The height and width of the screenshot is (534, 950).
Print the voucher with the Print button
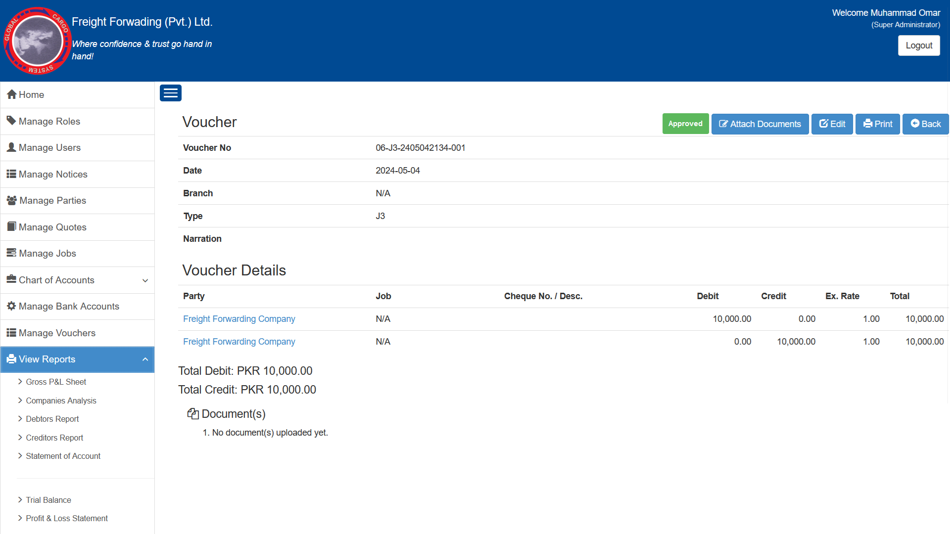click(x=878, y=124)
